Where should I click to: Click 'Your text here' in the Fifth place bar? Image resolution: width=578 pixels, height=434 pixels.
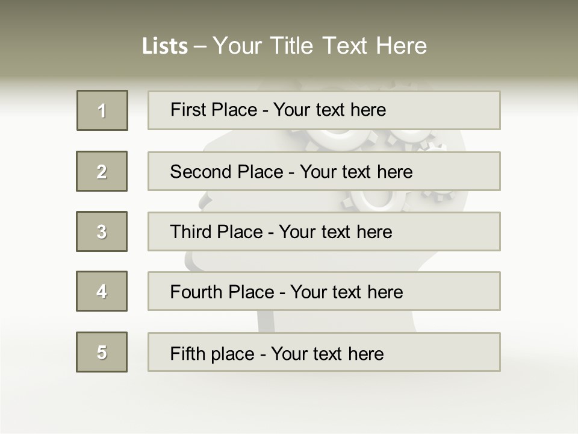(328, 353)
